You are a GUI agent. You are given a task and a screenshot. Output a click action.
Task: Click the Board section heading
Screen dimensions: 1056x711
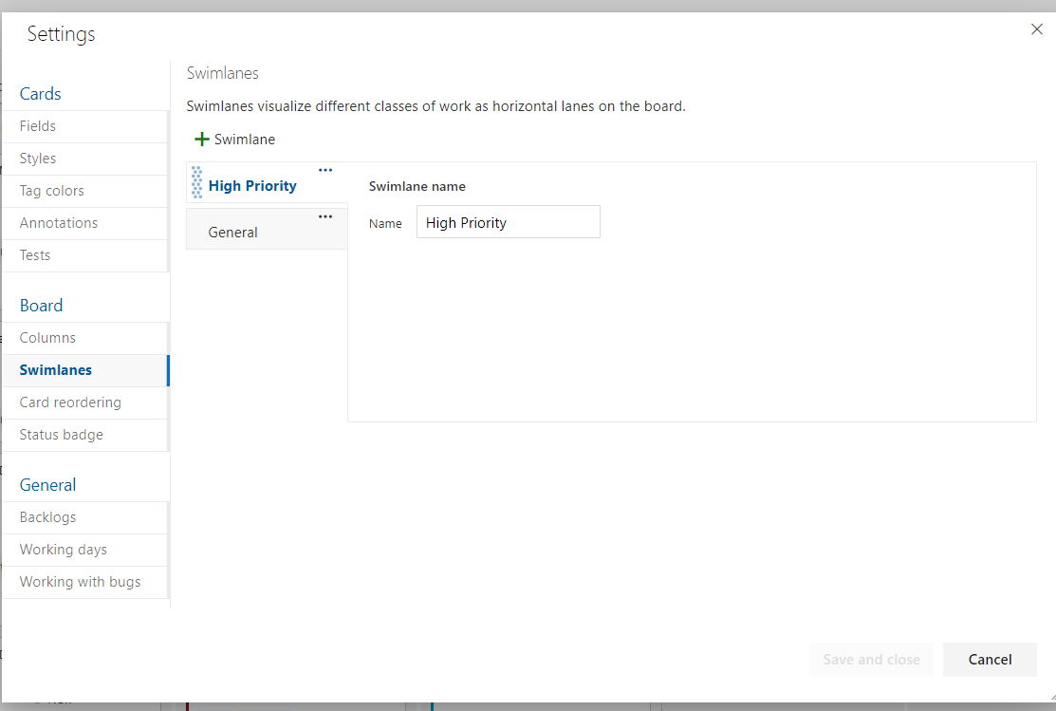pyautogui.click(x=41, y=306)
